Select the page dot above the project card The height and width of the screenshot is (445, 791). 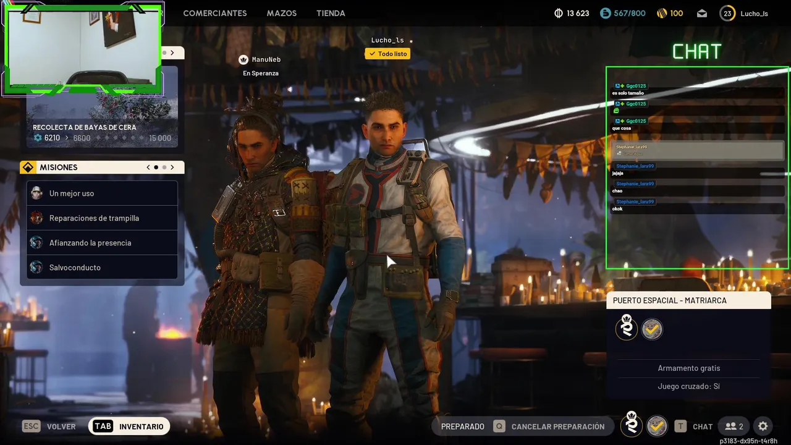pyautogui.click(x=165, y=53)
